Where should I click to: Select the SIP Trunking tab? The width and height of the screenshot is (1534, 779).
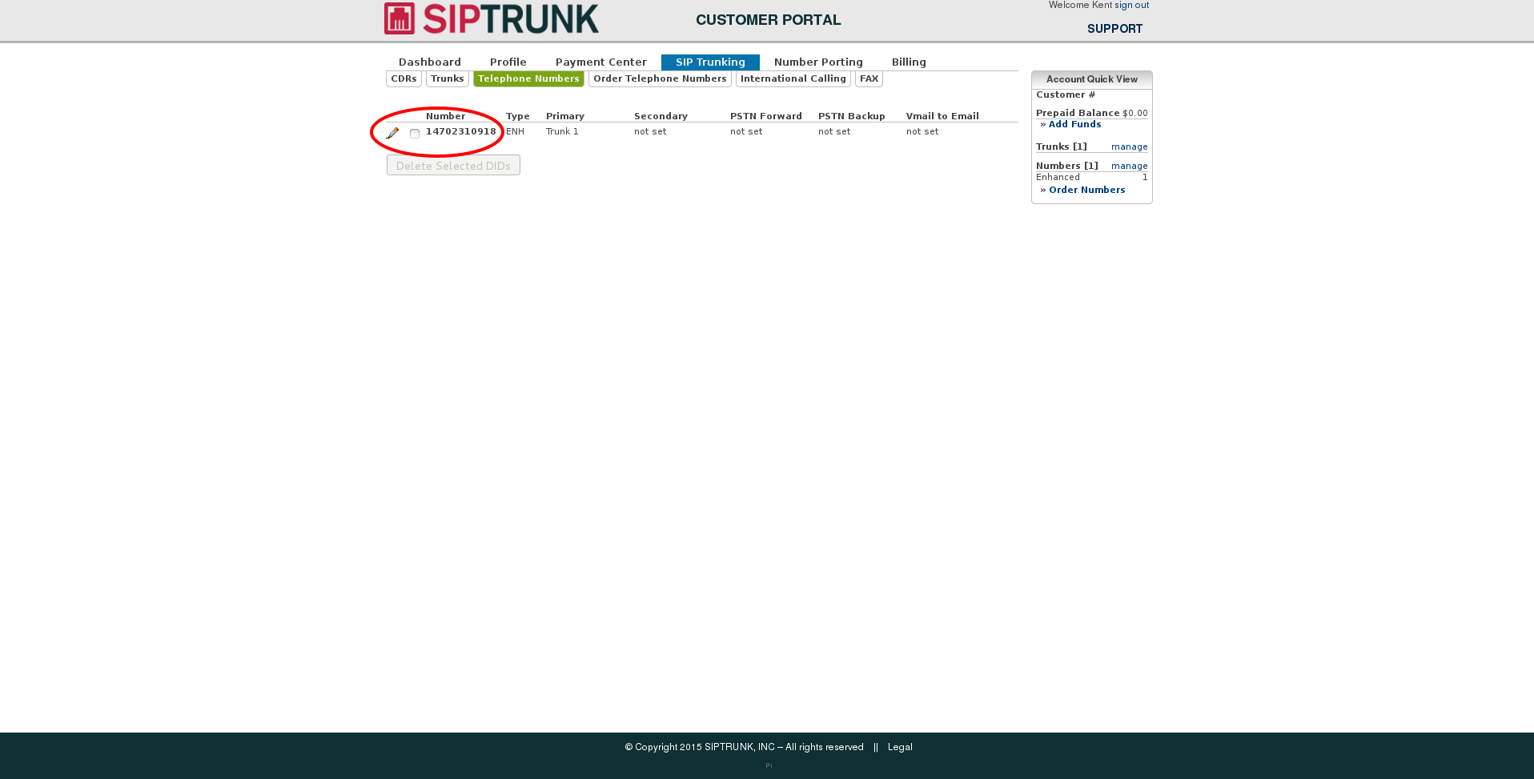710,62
